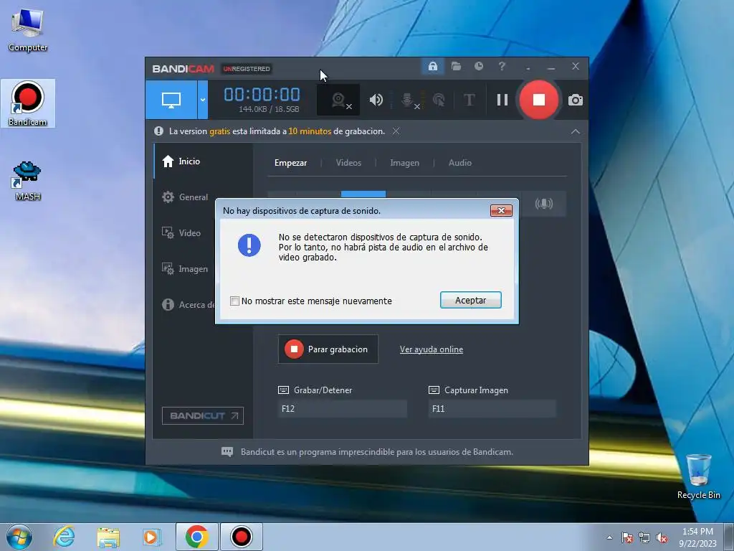
Task: Open the Windows Start menu
Action: (x=19, y=537)
